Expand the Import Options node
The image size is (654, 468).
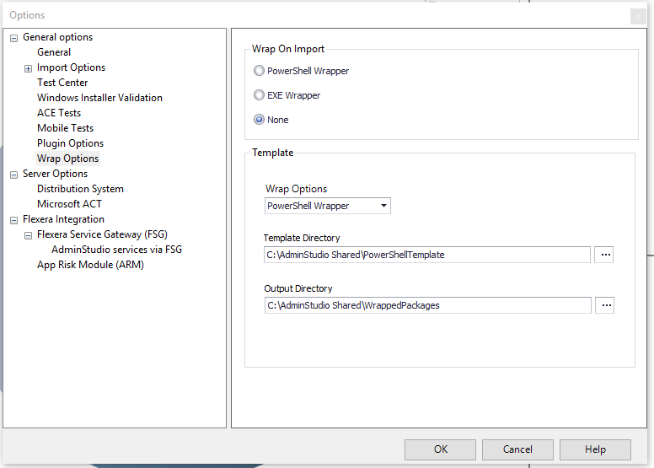[28, 68]
